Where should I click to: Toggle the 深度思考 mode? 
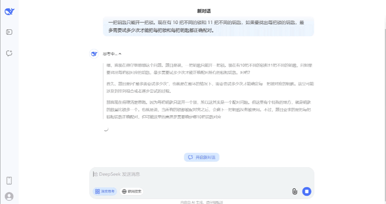tap(105, 191)
